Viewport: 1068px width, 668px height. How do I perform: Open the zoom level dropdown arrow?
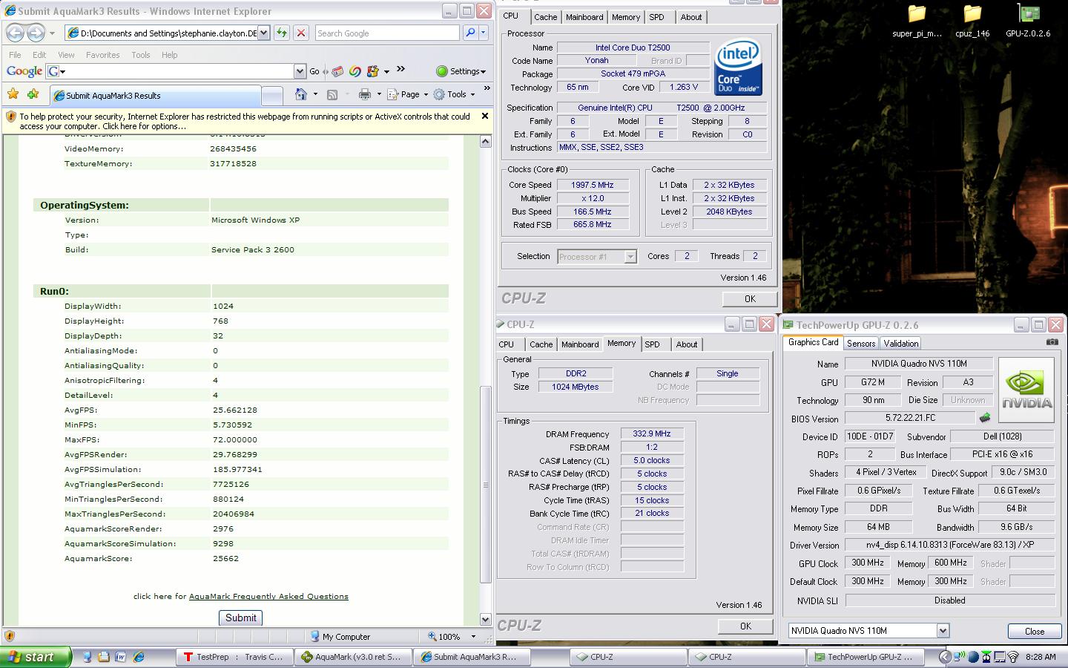[x=473, y=636]
